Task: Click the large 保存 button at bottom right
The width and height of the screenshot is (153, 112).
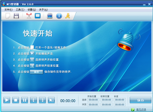Action: click(141, 100)
